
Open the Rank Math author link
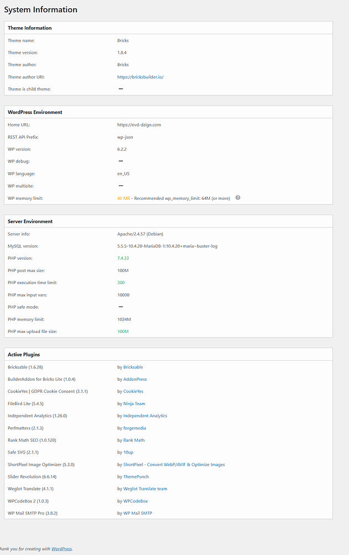134,440
